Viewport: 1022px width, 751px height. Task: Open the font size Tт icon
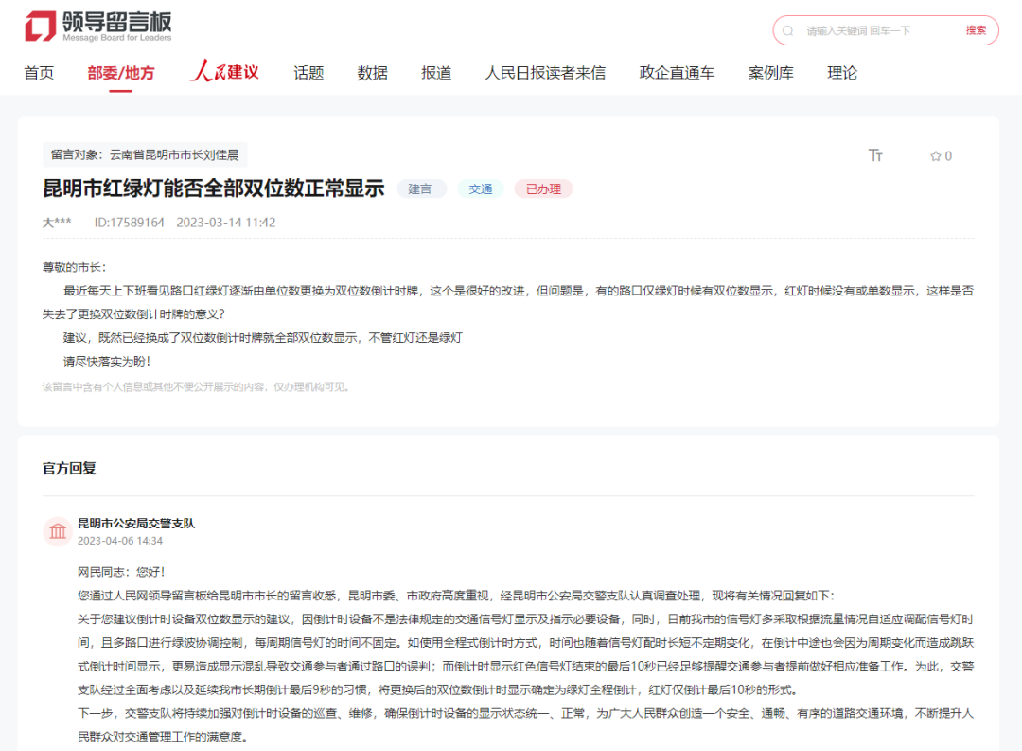pos(875,155)
